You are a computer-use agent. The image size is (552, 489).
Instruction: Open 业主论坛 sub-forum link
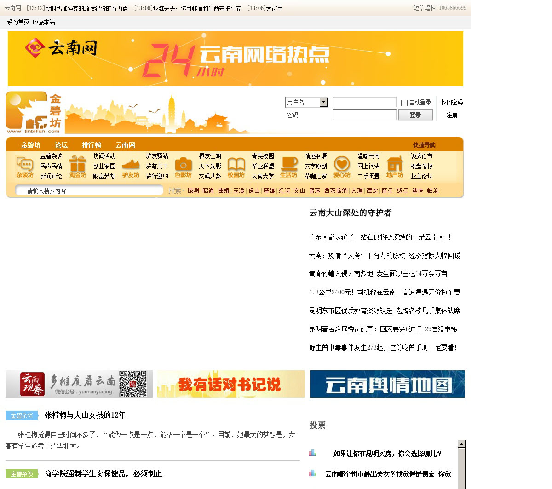tap(421, 176)
